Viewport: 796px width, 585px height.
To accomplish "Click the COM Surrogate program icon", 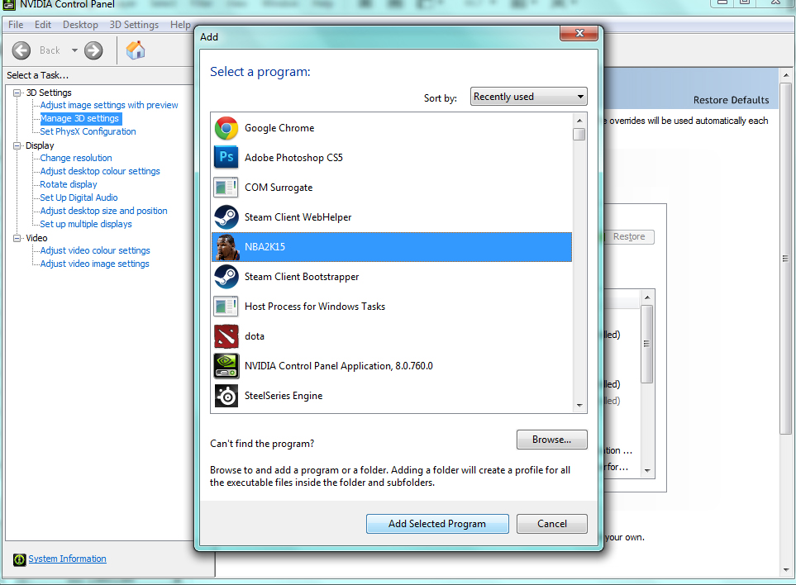I will (x=226, y=188).
